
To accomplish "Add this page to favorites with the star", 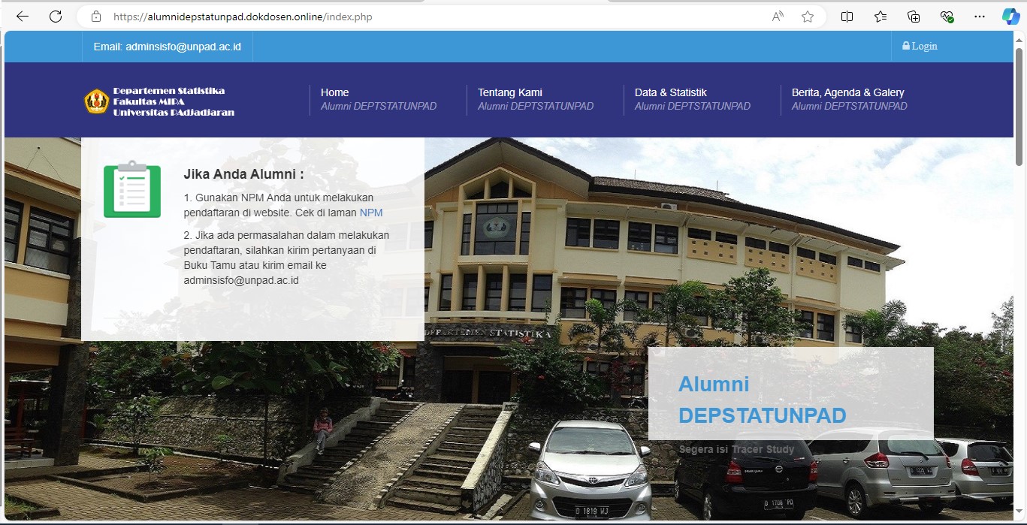I will pyautogui.click(x=808, y=17).
